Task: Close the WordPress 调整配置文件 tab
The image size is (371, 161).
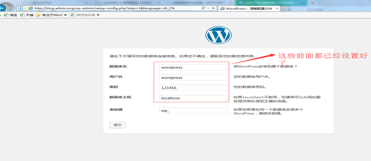Action: pyautogui.click(x=277, y=8)
